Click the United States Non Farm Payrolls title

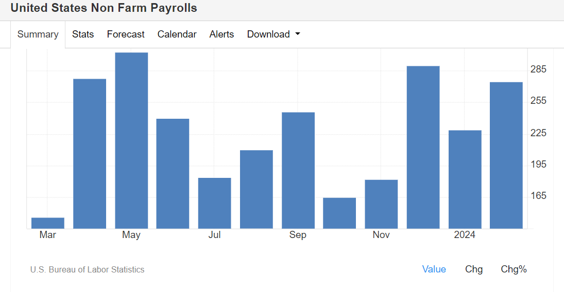click(104, 8)
